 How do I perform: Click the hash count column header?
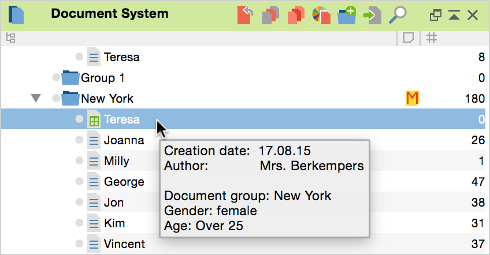click(x=432, y=38)
